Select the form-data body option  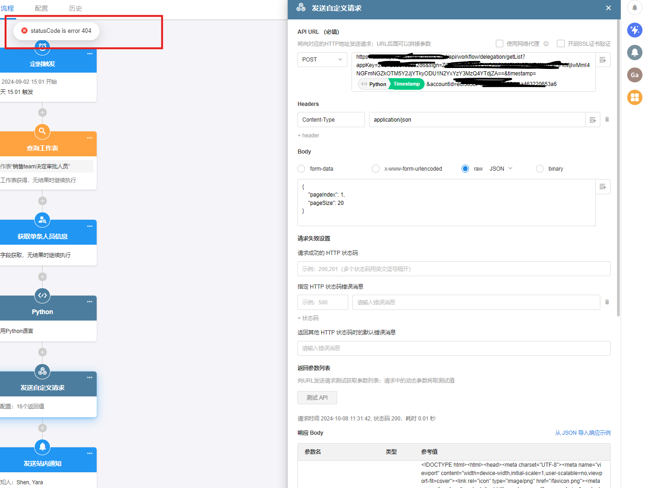tap(301, 169)
